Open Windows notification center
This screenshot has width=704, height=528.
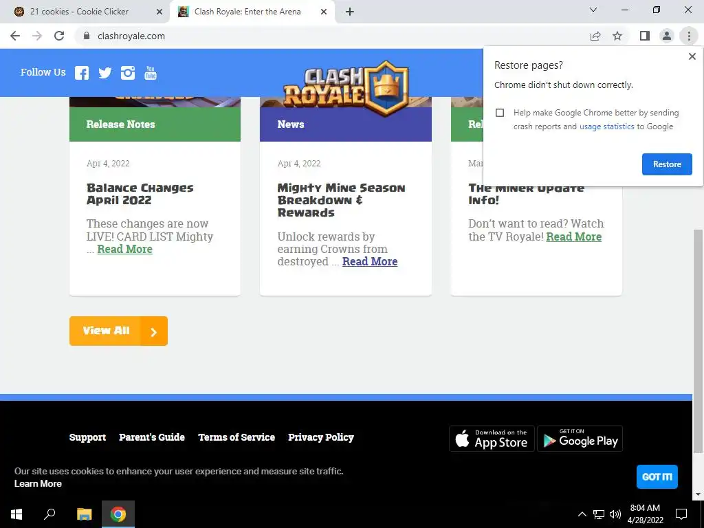[x=681, y=514]
